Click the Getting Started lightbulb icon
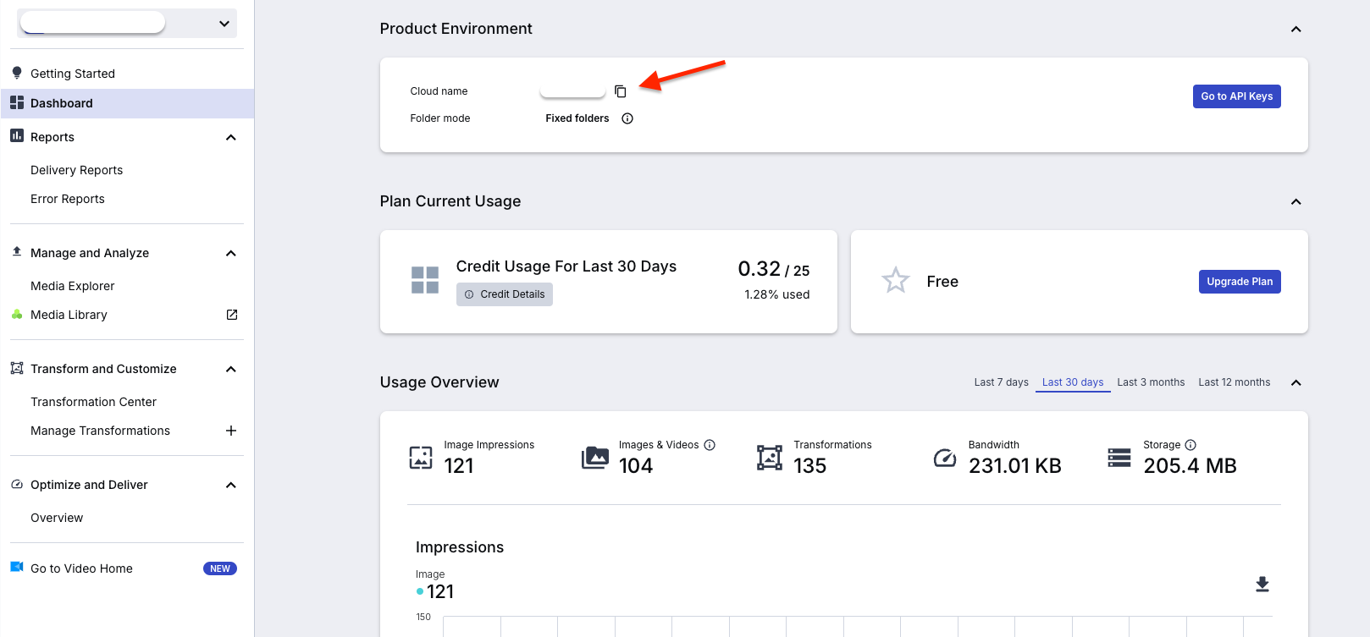This screenshot has height=637, width=1370. coord(17,73)
